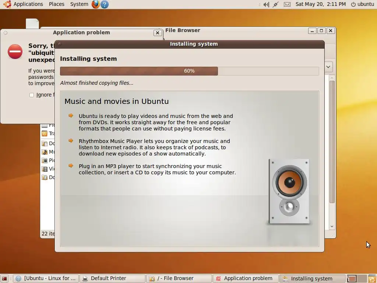Close the Application problem dialog

[x=158, y=33]
